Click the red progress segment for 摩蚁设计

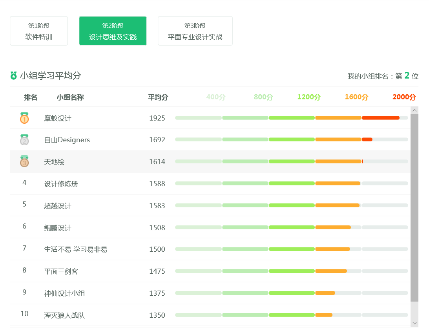pos(380,118)
